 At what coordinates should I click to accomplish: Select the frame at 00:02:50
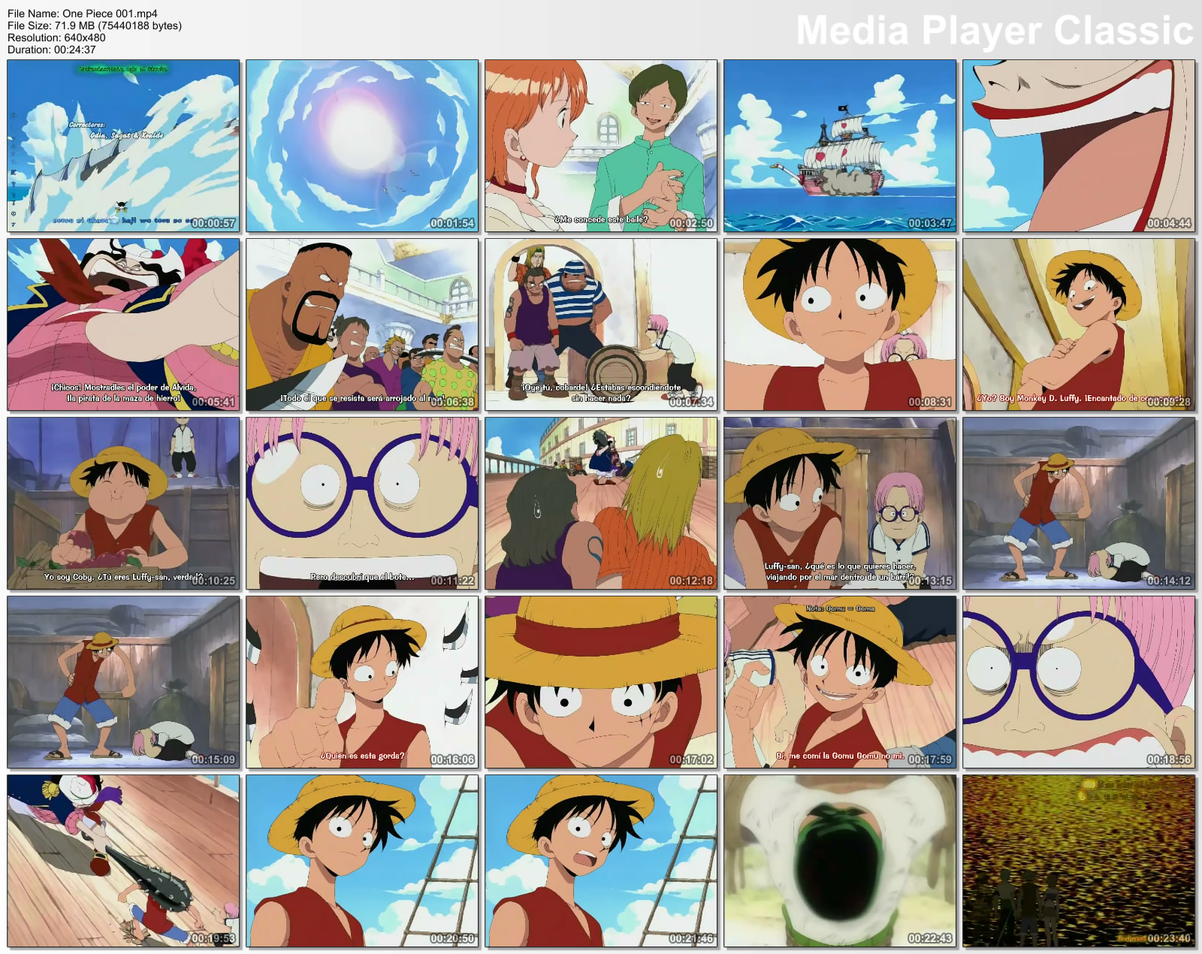tap(601, 146)
